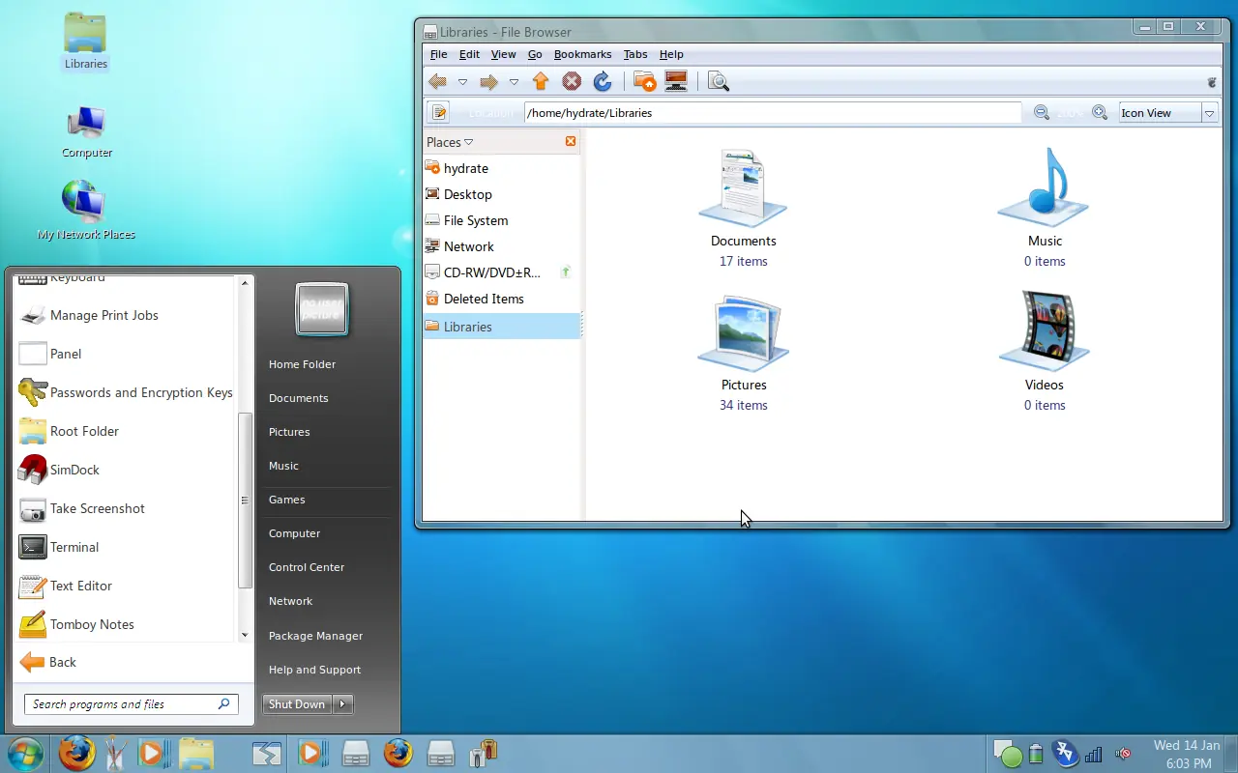Eject the CD-RW/DVD drive
The height and width of the screenshot is (773, 1238).
click(566, 272)
